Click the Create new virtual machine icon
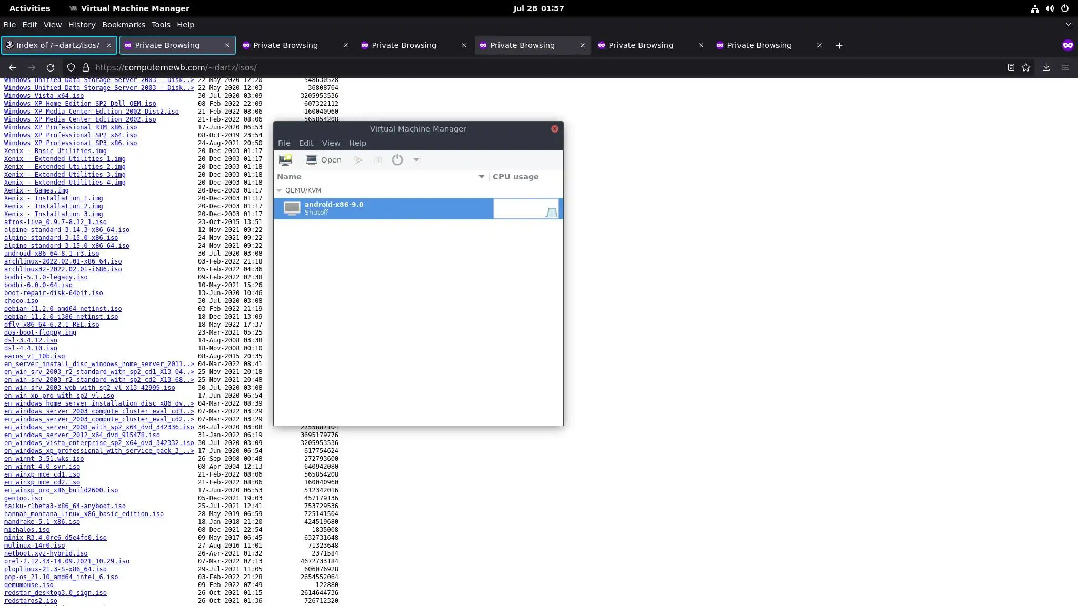1078x606 pixels. pyautogui.click(x=285, y=160)
